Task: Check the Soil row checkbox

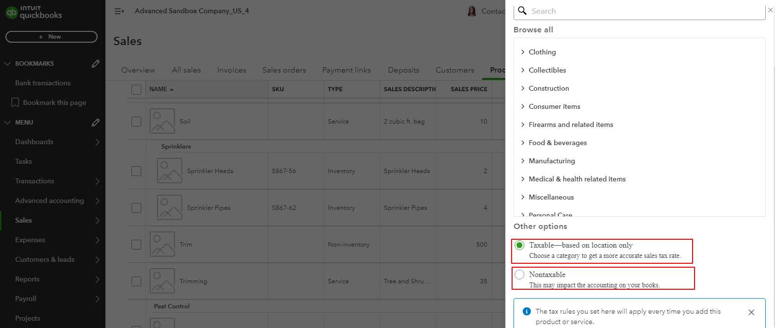Action: tap(136, 122)
